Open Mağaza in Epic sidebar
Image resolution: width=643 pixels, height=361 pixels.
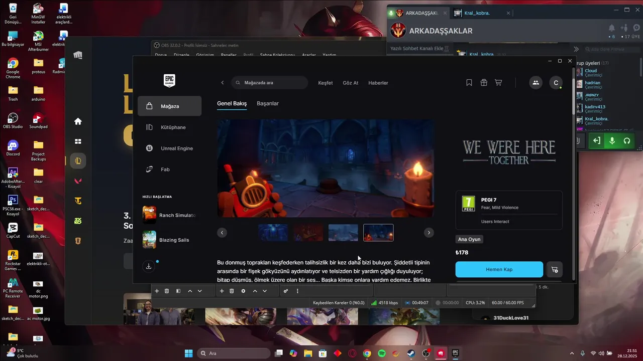(x=170, y=106)
